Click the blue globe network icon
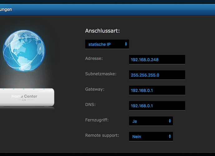Image resolution: width=215 pixels, height=156 pixels. point(24,51)
